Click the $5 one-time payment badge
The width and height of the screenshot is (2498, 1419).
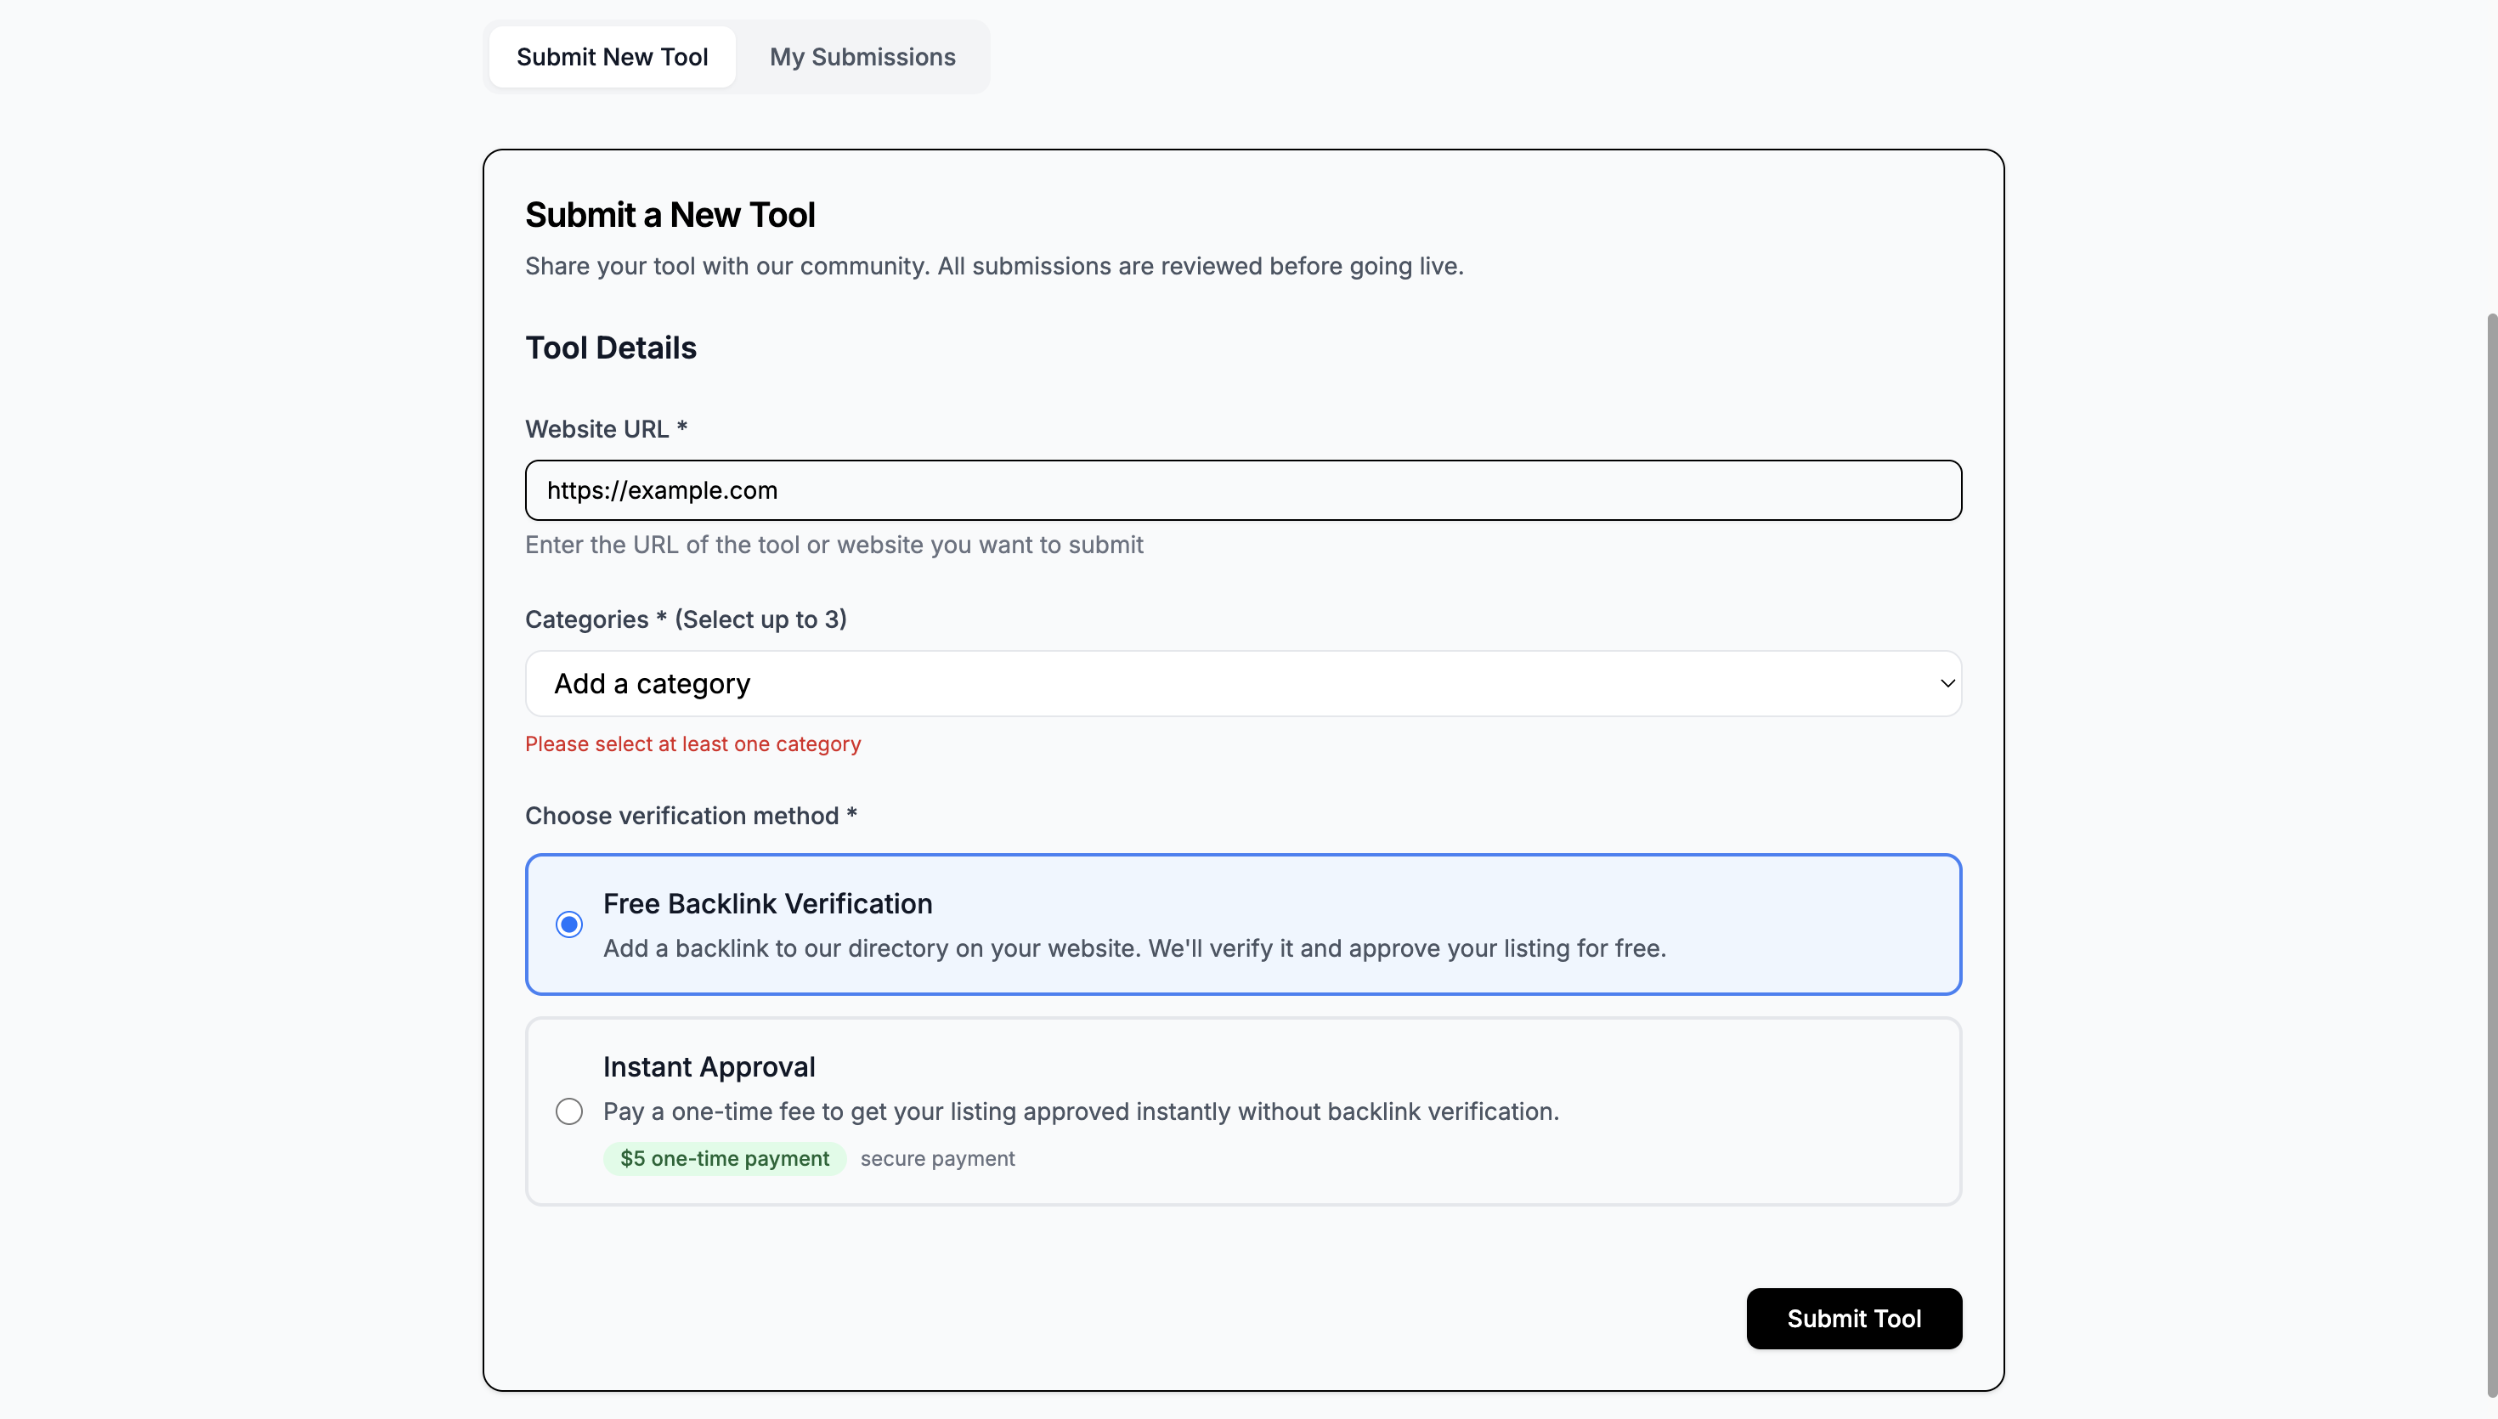click(724, 1158)
